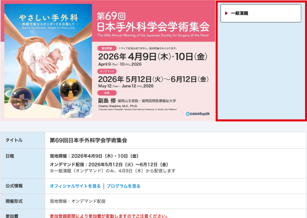Click the 日程 row header

23,164
